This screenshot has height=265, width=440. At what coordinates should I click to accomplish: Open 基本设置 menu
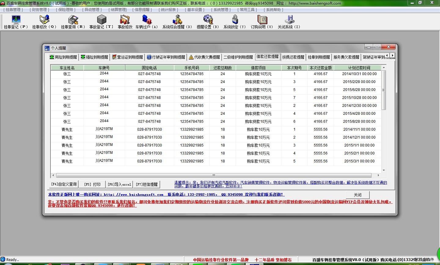click(x=195, y=10)
